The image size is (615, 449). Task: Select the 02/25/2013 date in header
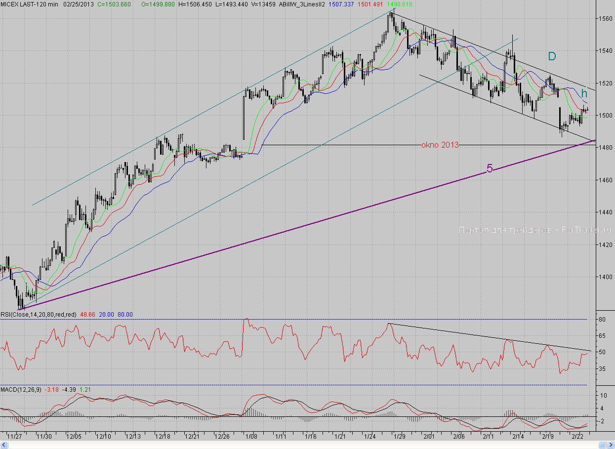79,4
